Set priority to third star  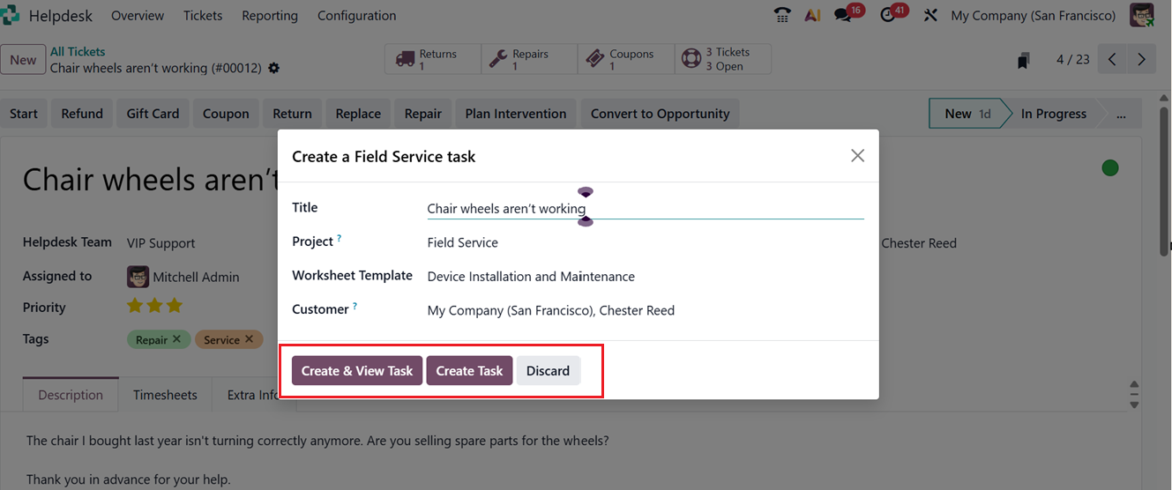pos(175,306)
